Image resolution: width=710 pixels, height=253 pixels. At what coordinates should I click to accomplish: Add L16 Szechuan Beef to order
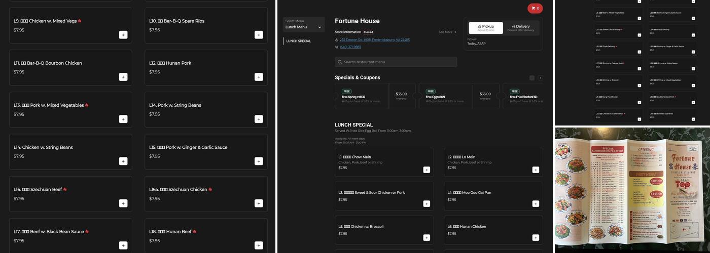[x=123, y=203]
